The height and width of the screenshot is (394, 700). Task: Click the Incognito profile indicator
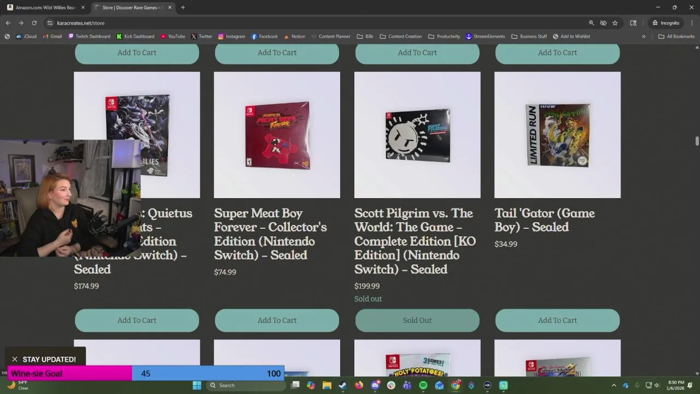point(666,23)
